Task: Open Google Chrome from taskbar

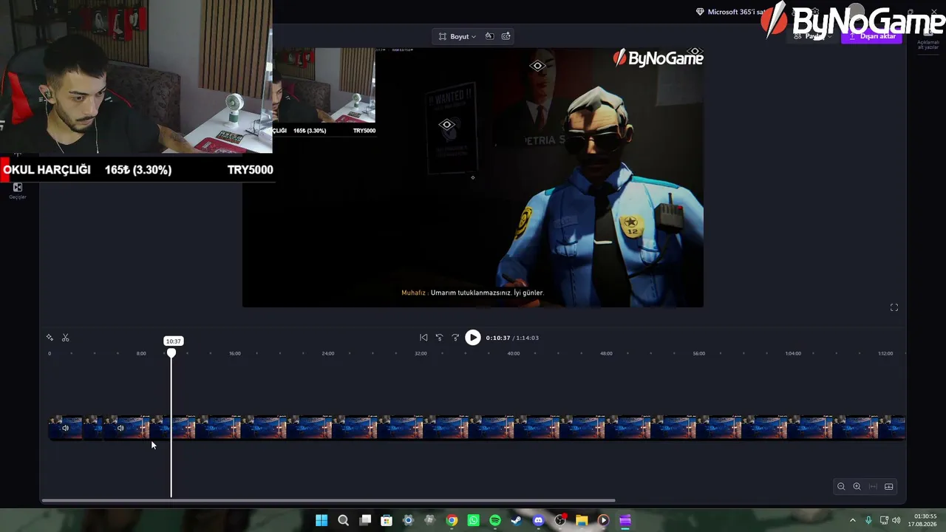Action: (452, 520)
